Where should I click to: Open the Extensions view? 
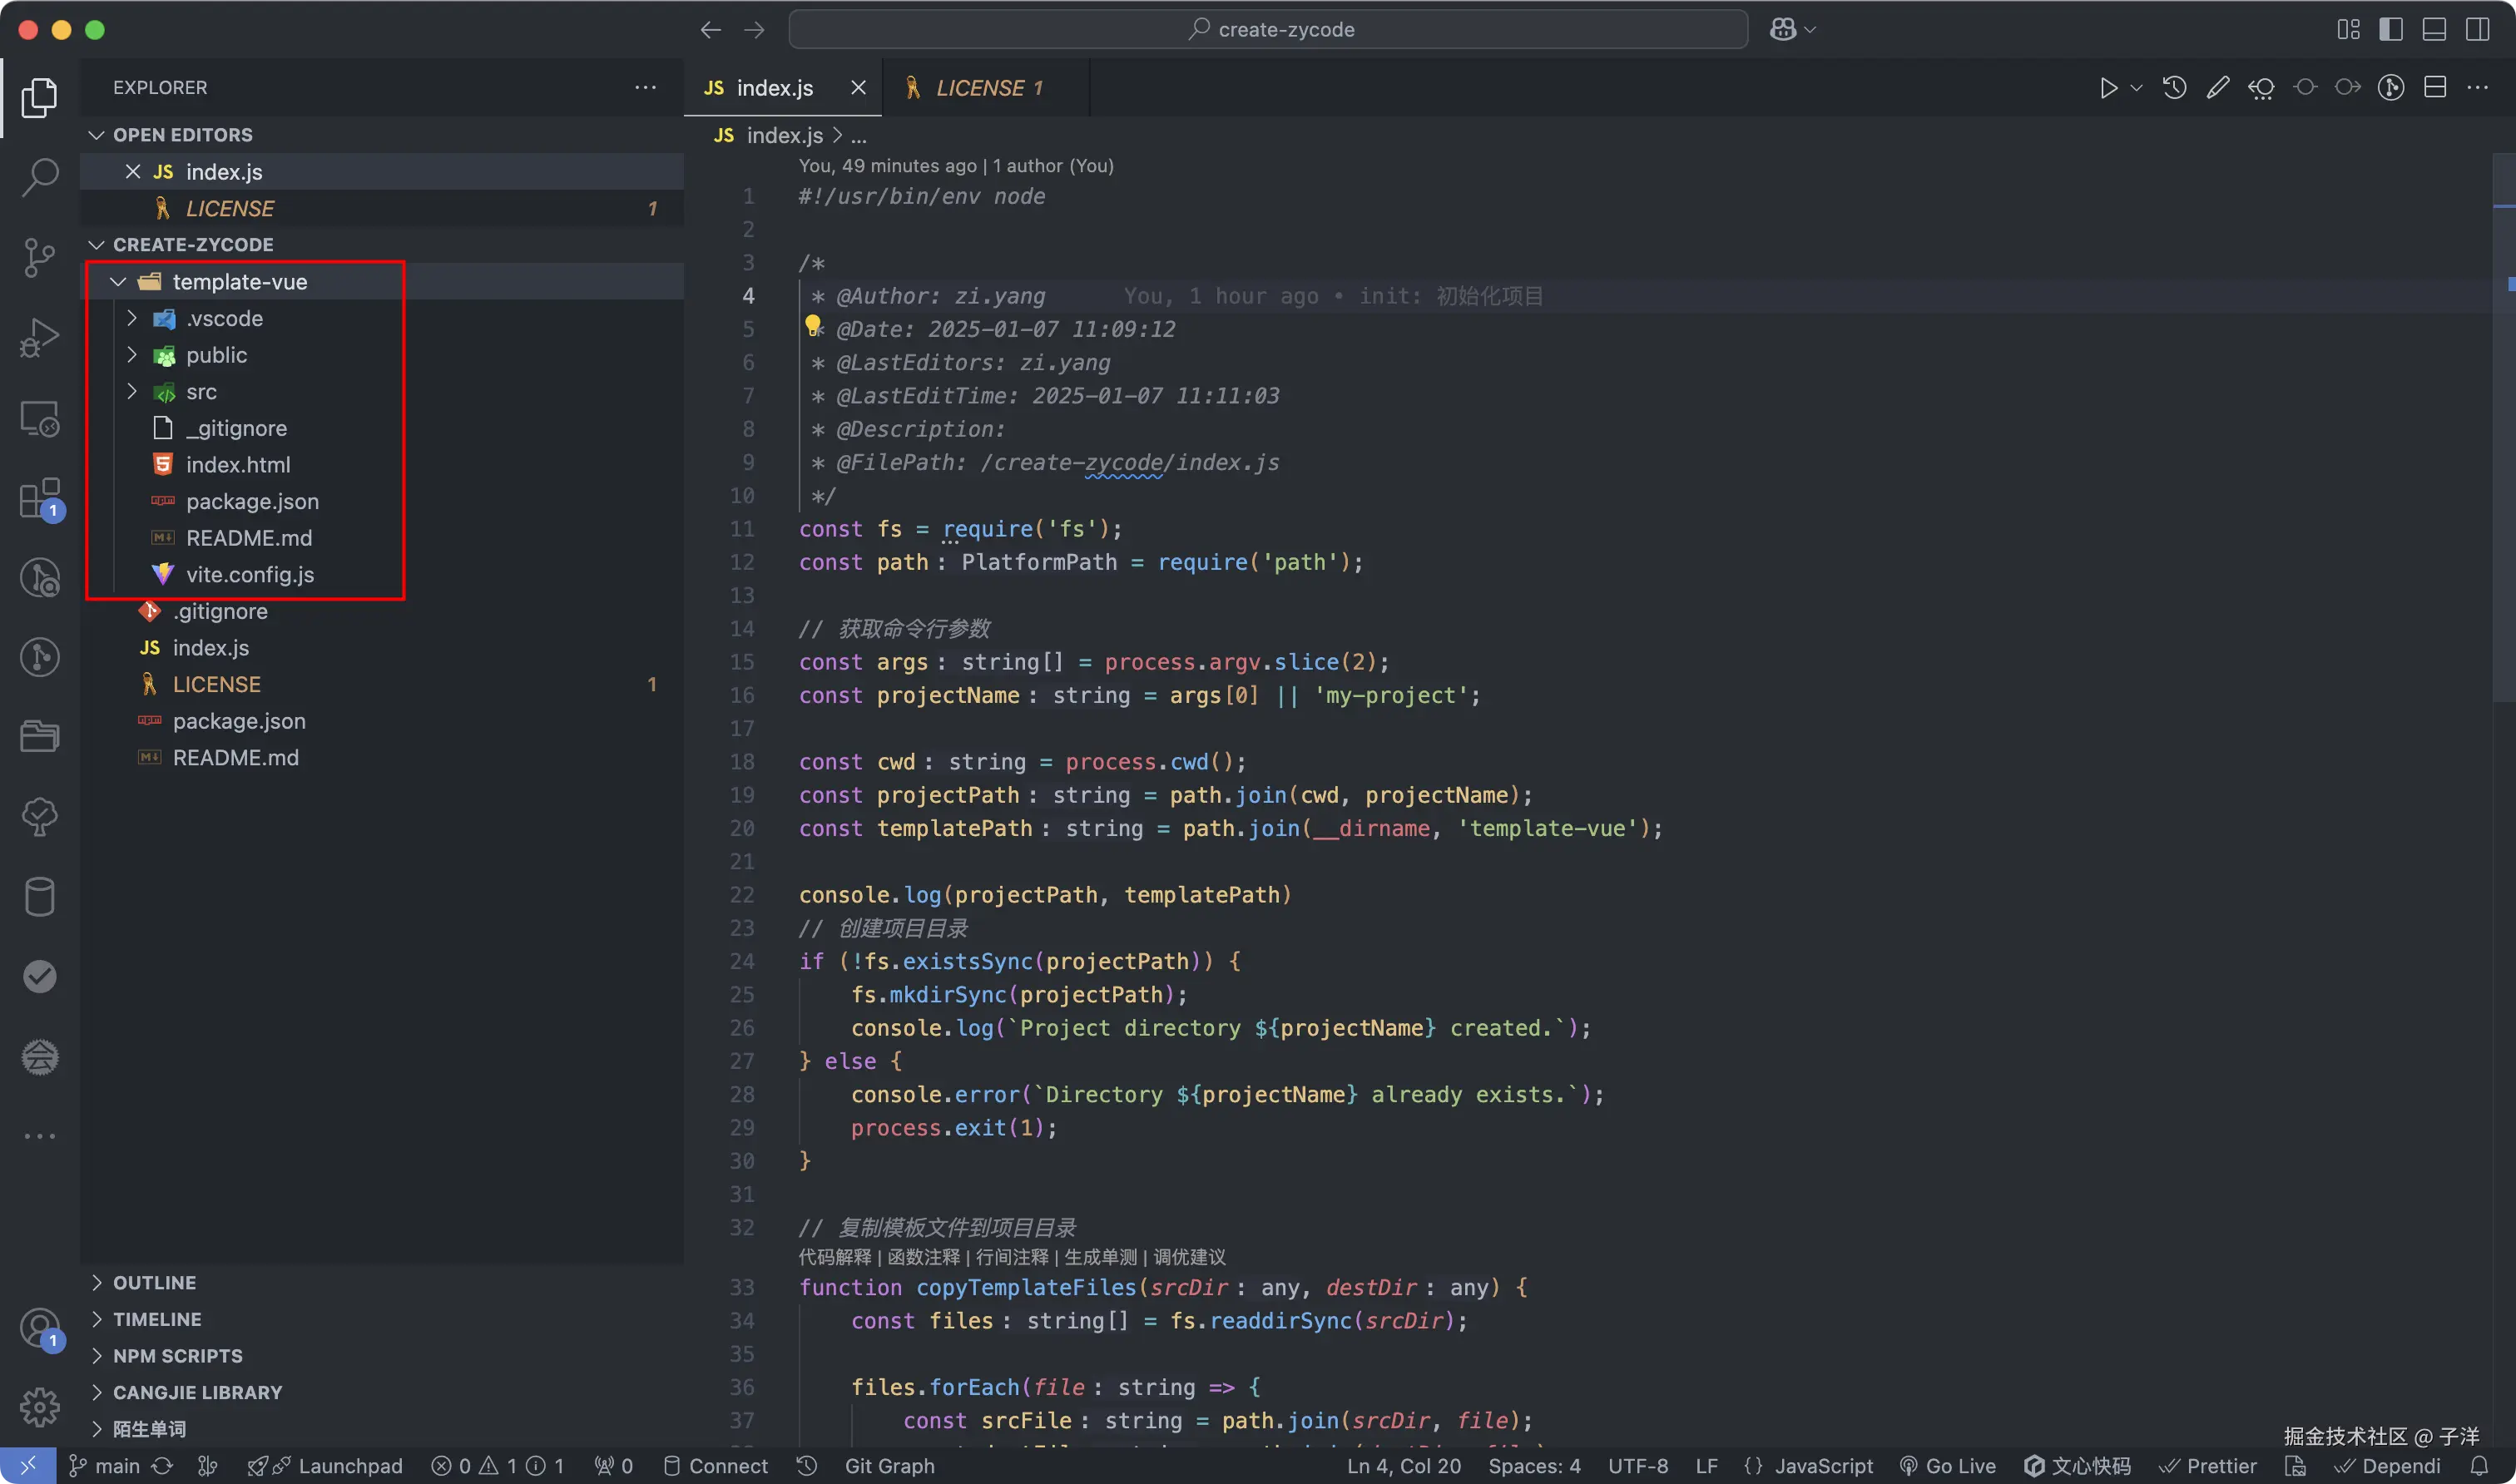click(x=40, y=497)
